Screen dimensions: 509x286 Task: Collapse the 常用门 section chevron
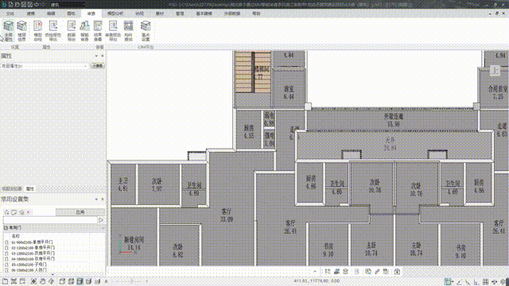click(103, 228)
